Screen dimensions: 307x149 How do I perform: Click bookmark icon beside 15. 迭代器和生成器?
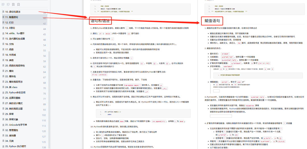pos(3,39)
